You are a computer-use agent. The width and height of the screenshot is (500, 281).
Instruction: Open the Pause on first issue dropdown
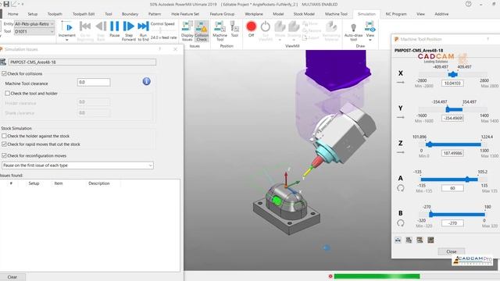[x=77, y=165]
